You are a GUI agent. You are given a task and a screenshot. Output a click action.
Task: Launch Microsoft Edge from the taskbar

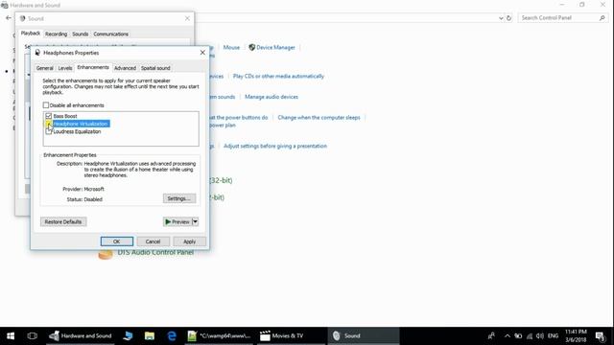pos(172,335)
